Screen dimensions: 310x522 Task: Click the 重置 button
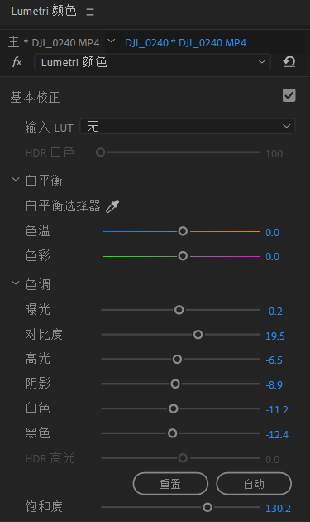170,484
